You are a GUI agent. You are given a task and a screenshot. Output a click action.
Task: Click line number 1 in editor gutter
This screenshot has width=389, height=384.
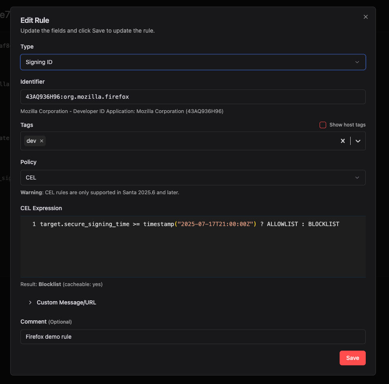[x=34, y=224]
